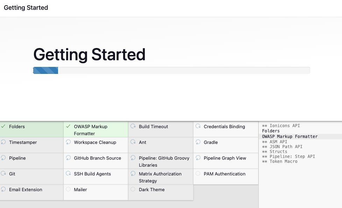The width and height of the screenshot is (342, 208).
Task: Click the Workspace Cleanup spinner icon
Action: [68, 142]
